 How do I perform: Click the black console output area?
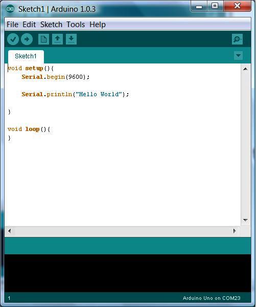128,273
